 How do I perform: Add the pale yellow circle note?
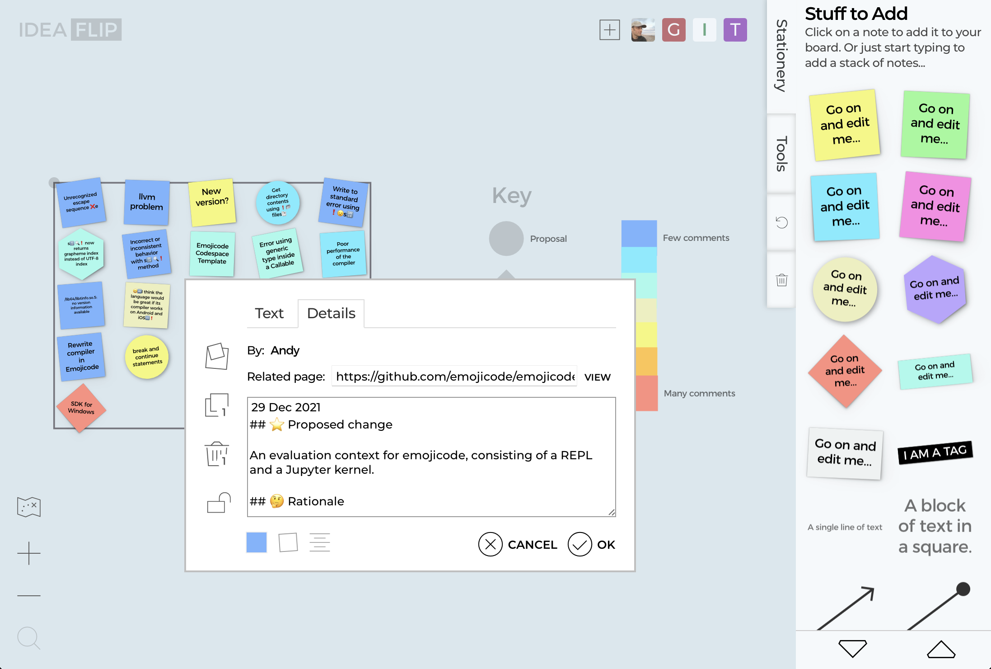845,289
